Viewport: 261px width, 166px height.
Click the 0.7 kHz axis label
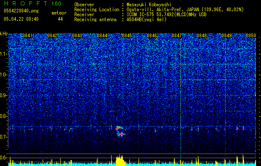(4, 137)
